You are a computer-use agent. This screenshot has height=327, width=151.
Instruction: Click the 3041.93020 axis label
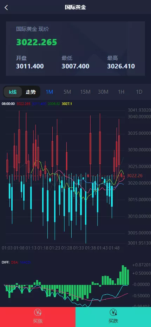[139, 110]
